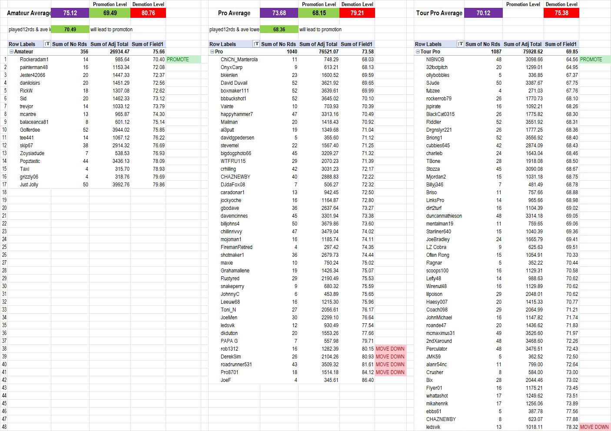Select row header number 20
The height and width of the screenshot is (431, 611).
coord(4,208)
